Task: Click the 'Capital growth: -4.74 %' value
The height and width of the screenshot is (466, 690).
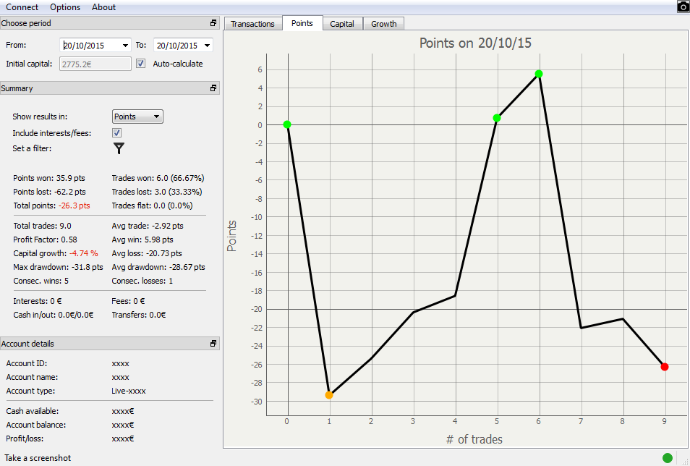Action: (x=56, y=253)
